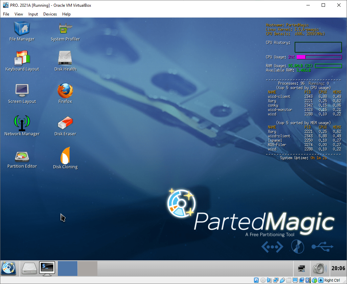Click the 20:06 panel clock

(x=338, y=268)
